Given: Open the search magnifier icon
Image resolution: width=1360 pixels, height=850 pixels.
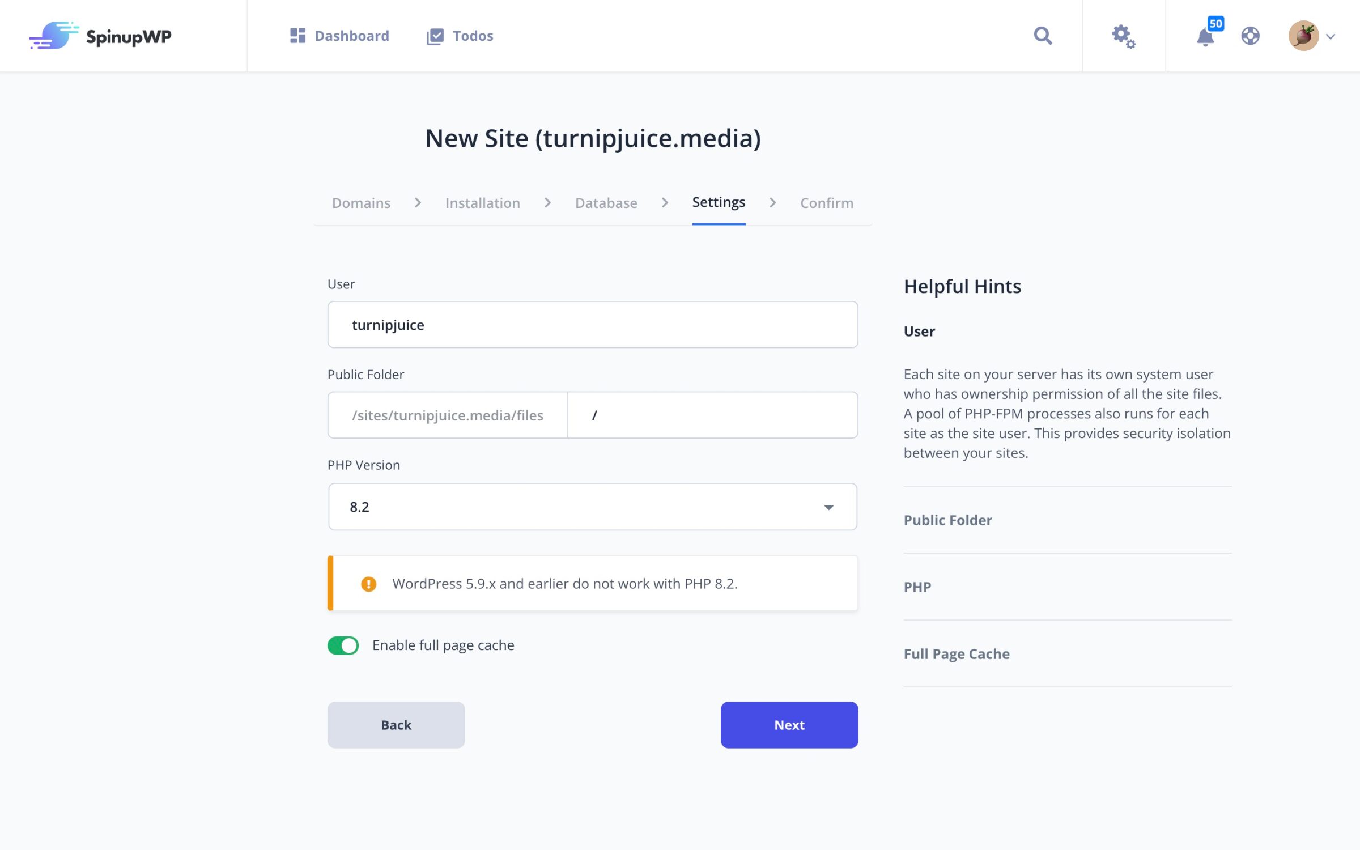Looking at the screenshot, I should (x=1043, y=36).
